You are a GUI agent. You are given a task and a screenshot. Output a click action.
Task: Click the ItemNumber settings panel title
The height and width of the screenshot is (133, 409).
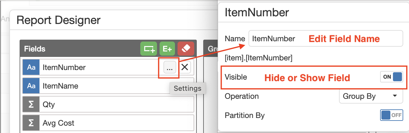pos(257,12)
